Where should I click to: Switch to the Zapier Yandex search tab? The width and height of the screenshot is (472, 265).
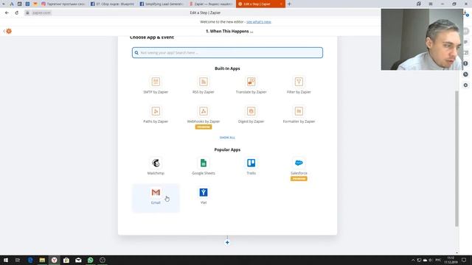pyautogui.click(x=211, y=4)
